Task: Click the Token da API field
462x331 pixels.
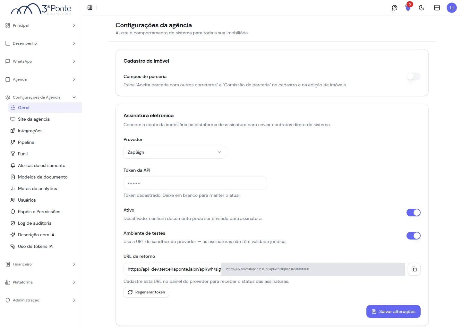Action: point(195,183)
